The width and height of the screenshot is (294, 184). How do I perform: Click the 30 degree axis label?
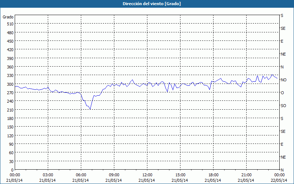pos(11,162)
